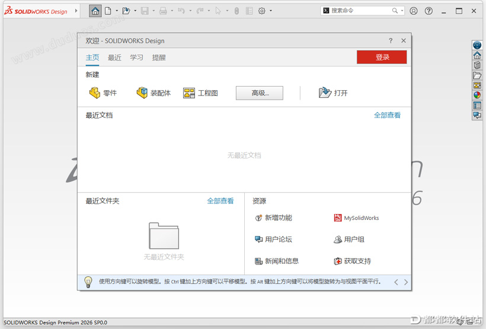Viewport: 486px width, 329px height.
Task: Click the Print toolbar icon
Action: pyautogui.click(x=163, y=11)
